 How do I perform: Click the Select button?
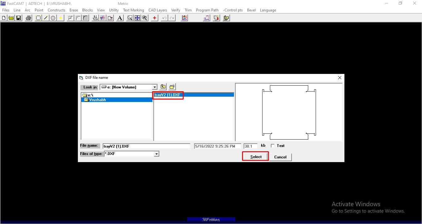(256, 157)
